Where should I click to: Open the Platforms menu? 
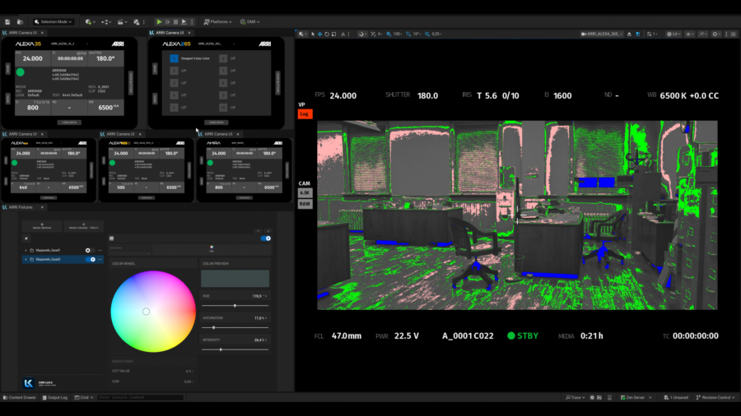coord(218,21)
